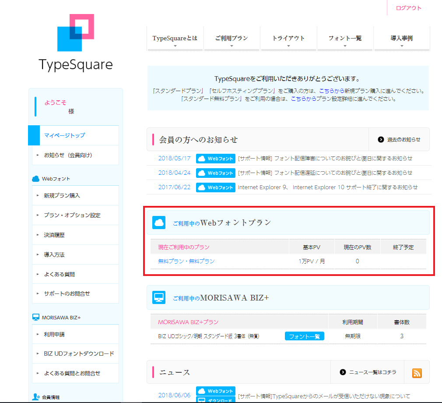Open the ご利用プラン menu
Viewport: 442px width, 403px height.
pos(232,39)
